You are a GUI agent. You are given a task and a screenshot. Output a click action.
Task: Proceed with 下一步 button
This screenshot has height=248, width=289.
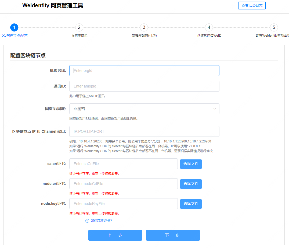tap(173, 235)
